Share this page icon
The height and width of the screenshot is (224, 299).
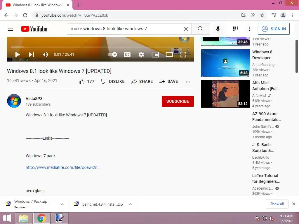[253, 15]
